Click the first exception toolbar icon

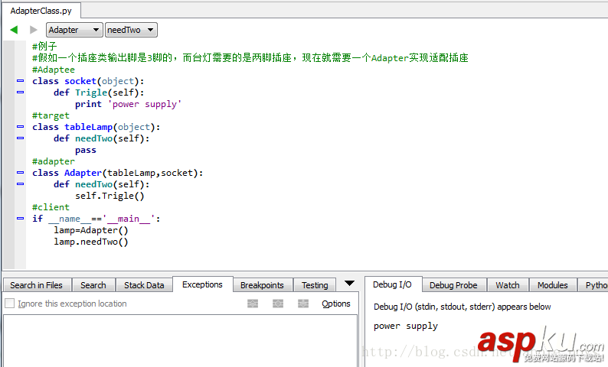(x=253, y=304)
